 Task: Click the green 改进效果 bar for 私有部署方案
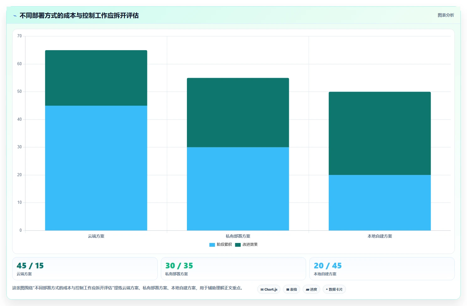tap(238, 113)
